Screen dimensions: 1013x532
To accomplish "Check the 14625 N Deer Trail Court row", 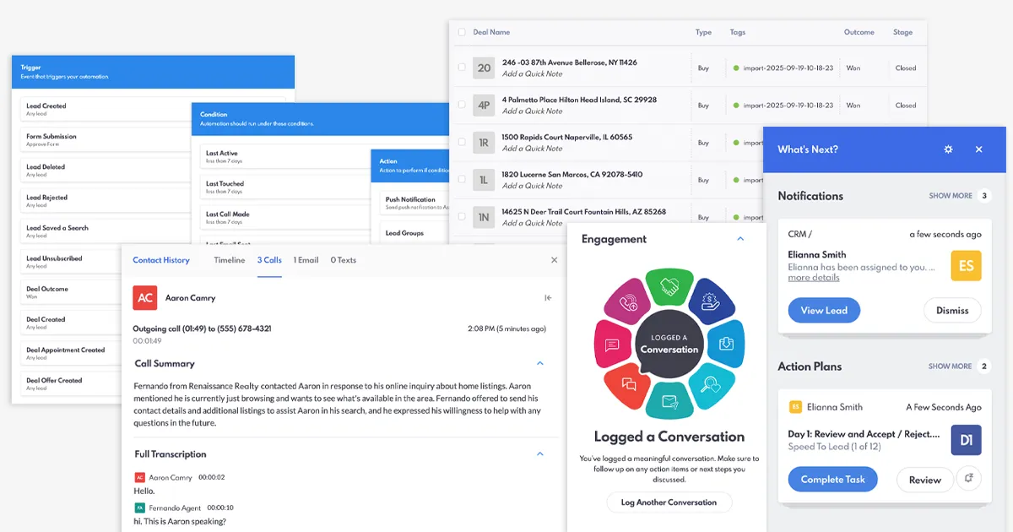I will (461, 216).
